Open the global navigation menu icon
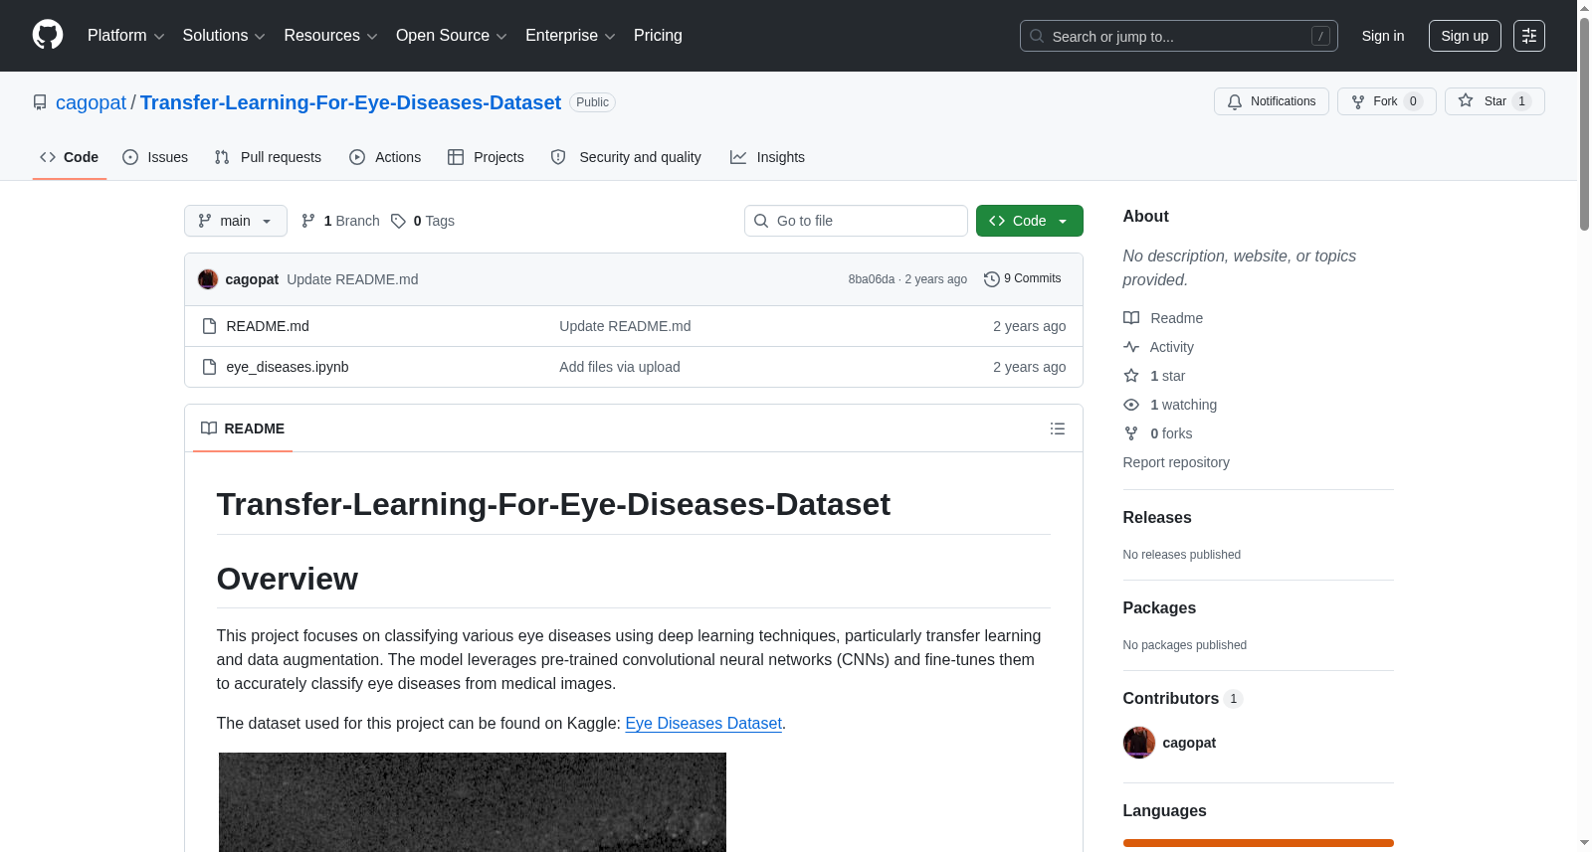 pyautogui.click(x=1529, y=36)
